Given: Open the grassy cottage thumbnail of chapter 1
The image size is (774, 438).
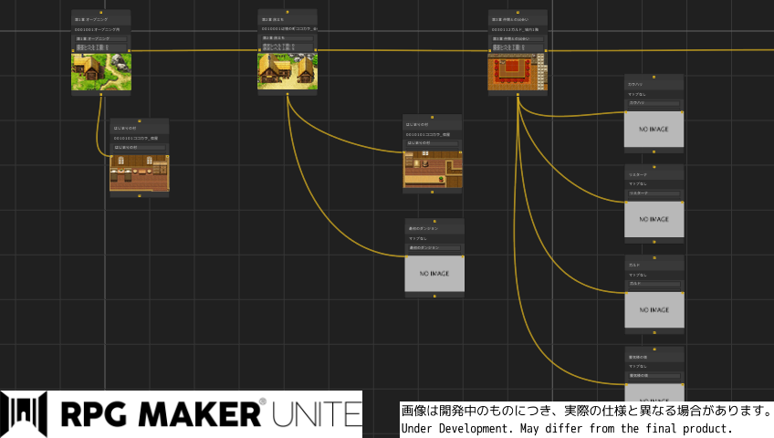Looking at the screenshot, I should click(101, 72).
